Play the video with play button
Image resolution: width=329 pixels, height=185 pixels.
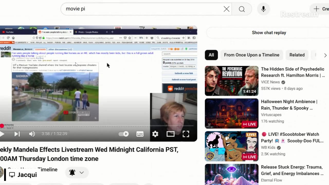2,134
